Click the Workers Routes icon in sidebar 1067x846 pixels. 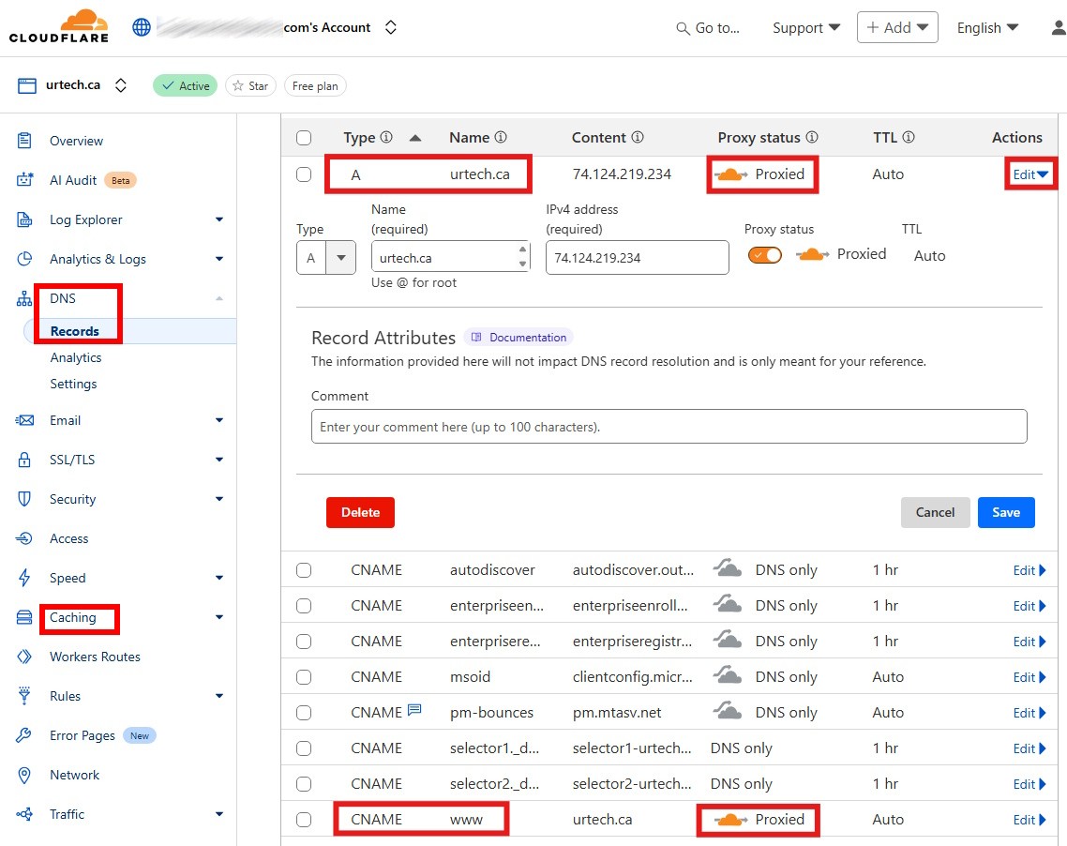25,657
